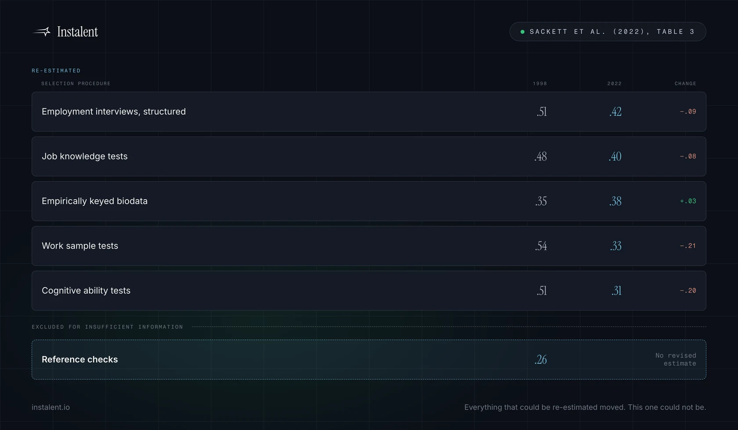738x430 pixels.
Task: Click the .51 value for Cognitive ability tests
Action: [x=542, y=291]
